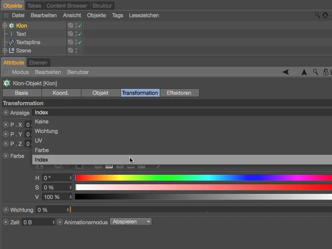332x249 pixels.
Task: Click the Klon-Objekt icon beside the panel title
Action: pos(6,83)
